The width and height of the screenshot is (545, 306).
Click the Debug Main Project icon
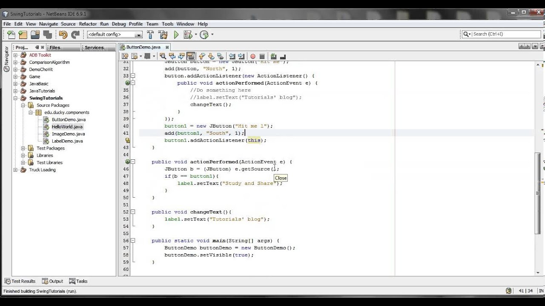click(x=188, y=34)
